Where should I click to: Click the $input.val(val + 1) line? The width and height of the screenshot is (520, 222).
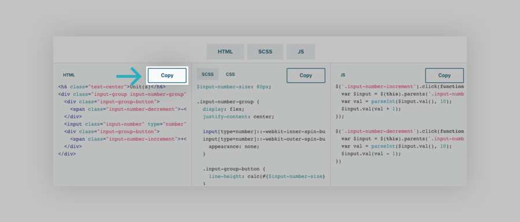(x=371, y=109)
